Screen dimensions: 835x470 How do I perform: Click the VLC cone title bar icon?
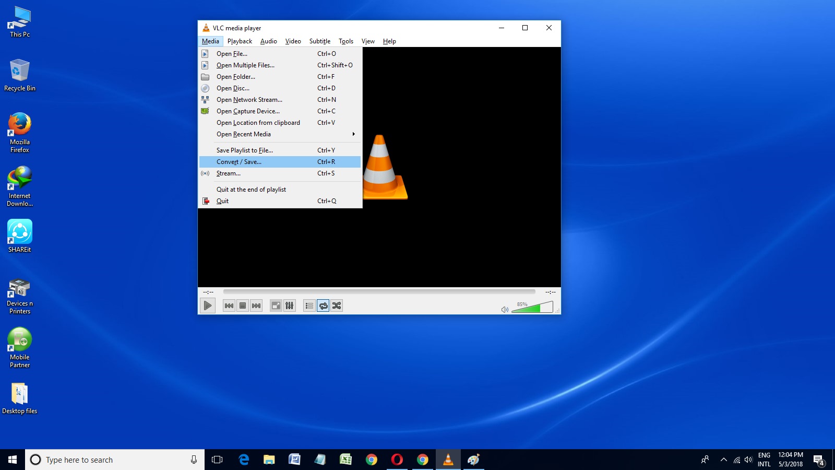tap(206, 28)
